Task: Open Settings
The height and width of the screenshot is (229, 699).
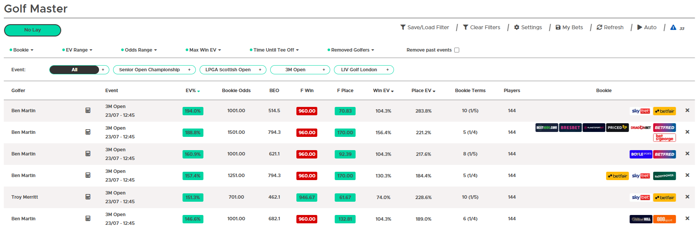Action: pyautogui.click(x=528, y=27)
